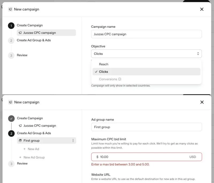Toggle the Objective dropdown arrows
Image resolution: width=214 pixels, height=183 pixels.
click(x=198, y=54)
